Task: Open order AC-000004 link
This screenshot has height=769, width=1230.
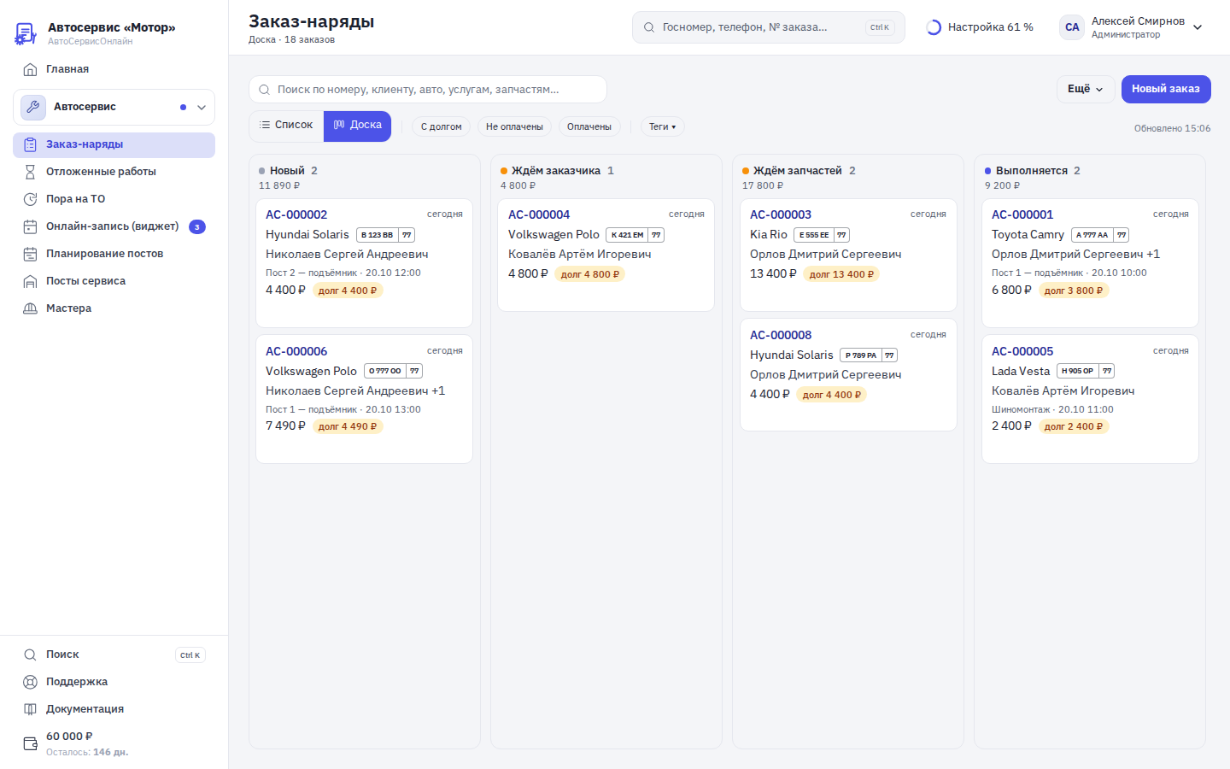Action: (x=539, y=214)
